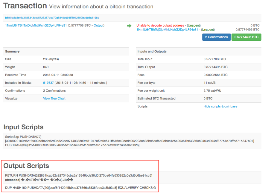The height and width of the screenshot is (194, 271).
Task: Select the Output Scripts heading
Action: click(x=26, y=166)
